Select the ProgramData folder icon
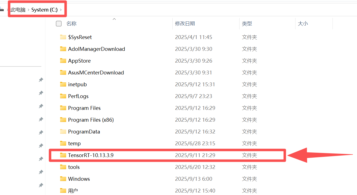This screenshot has height=195, width=357. pyautogui.click(x=63, y=132)
